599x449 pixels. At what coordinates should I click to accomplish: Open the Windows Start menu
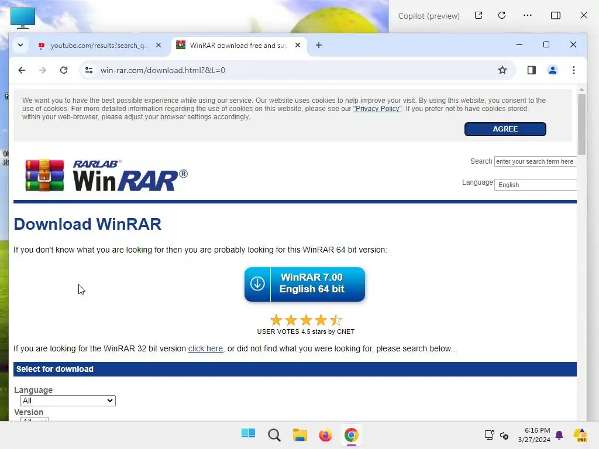[248, 434]
